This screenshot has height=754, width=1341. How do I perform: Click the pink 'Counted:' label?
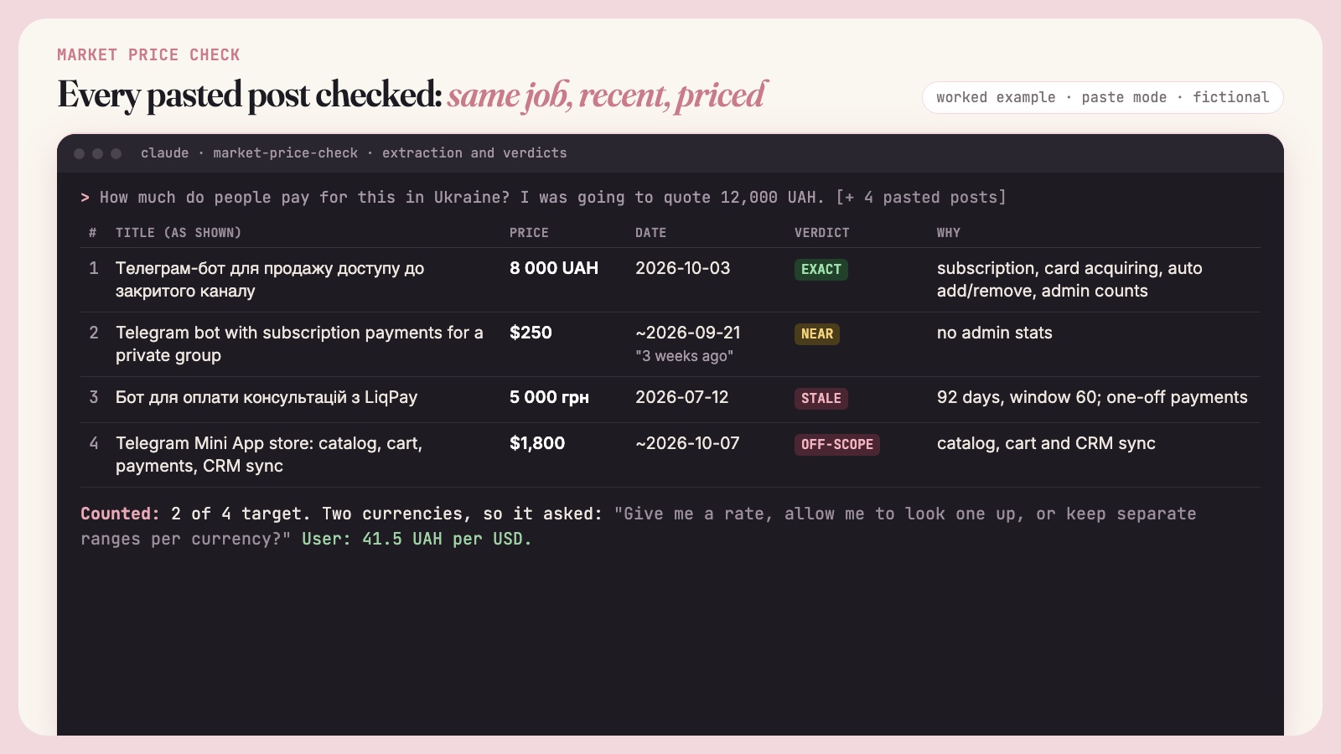tap(120, 514)
